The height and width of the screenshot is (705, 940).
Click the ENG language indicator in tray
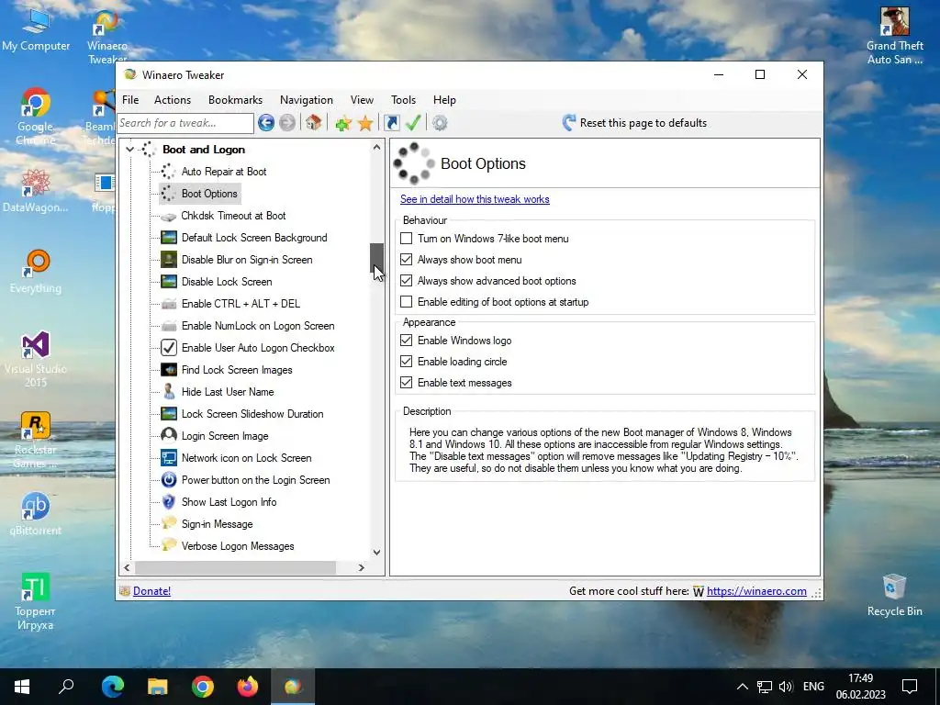[813, 687]
